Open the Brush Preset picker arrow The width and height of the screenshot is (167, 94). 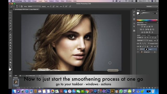pyautogui.click(x=19, y=6)
